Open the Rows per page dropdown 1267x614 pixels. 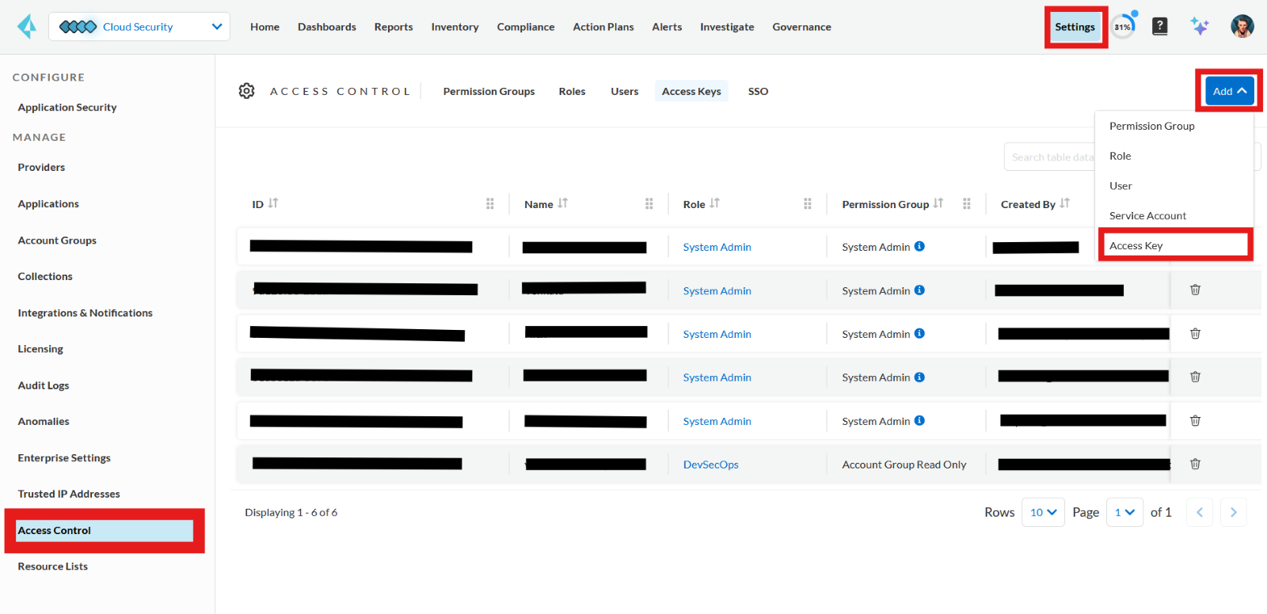tap(1043, 512)
